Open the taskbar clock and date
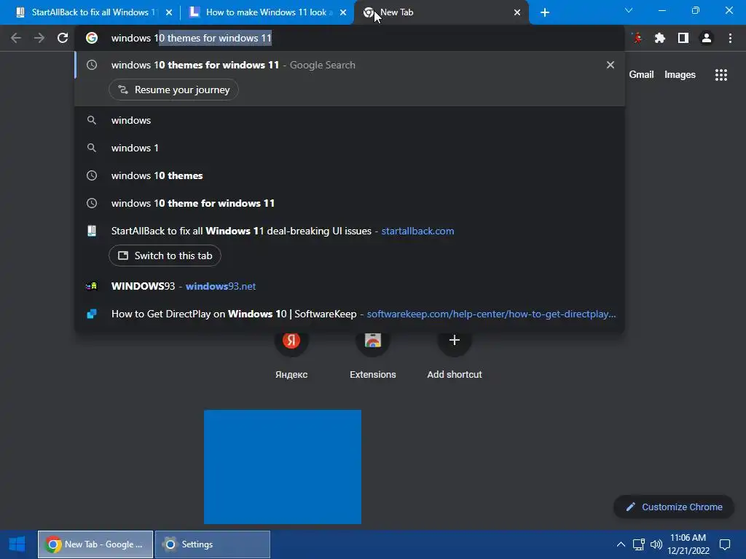746x559 pixels. tap(688, 544)
